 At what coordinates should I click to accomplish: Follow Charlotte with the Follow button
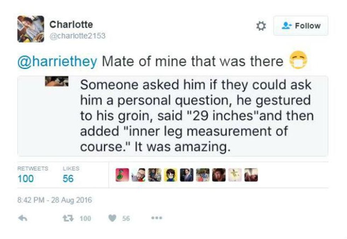click(x=301, y=26)
